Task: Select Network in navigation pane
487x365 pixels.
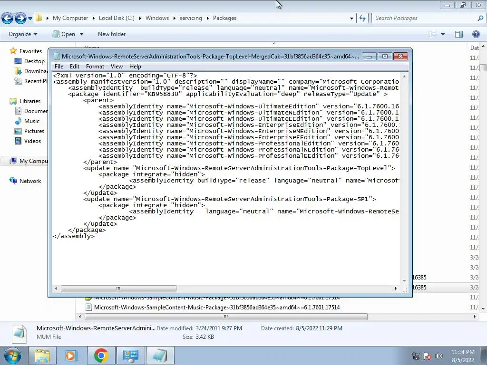Action: [30, 181]
